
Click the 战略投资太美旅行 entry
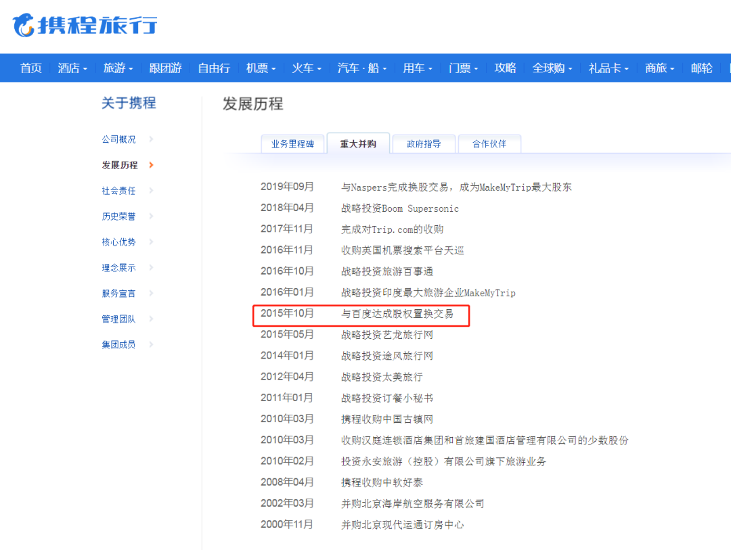click(x=382, y=377)
